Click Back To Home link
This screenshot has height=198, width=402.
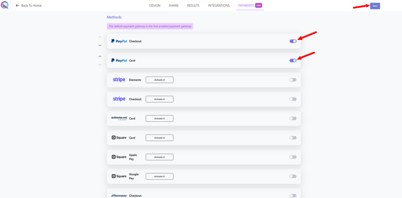(29, 5)
